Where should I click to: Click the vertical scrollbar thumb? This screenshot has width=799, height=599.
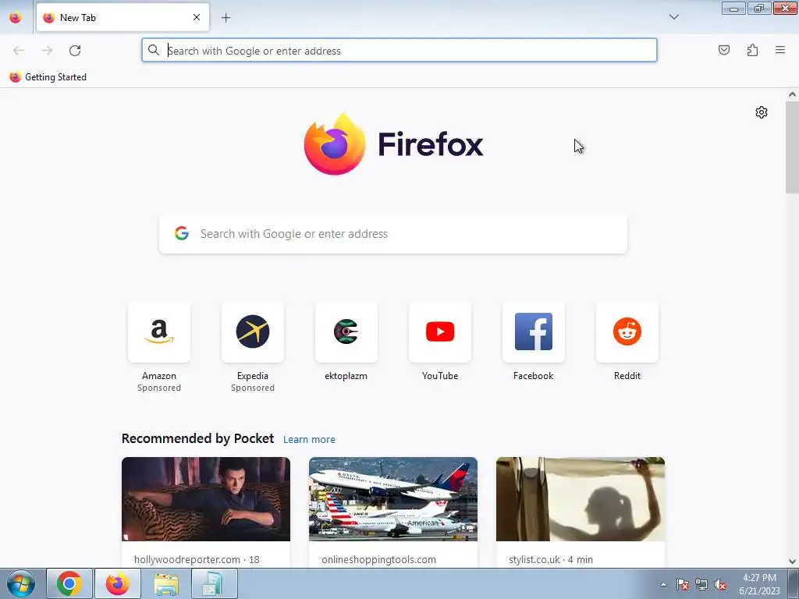792,147
